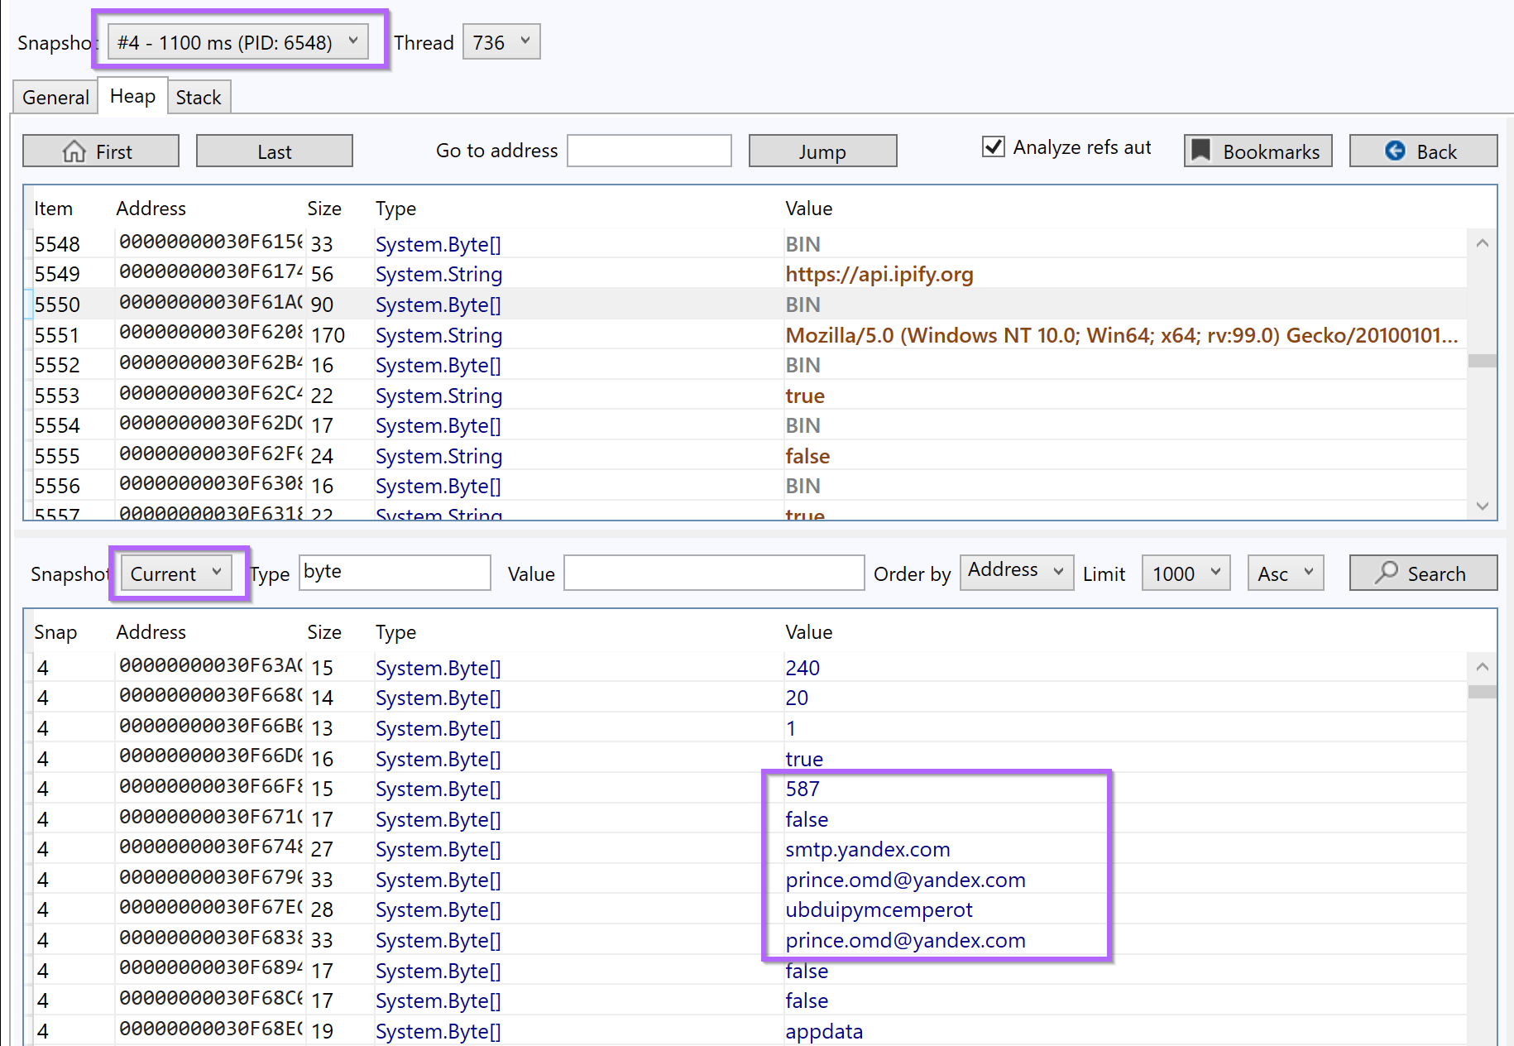Open the Snapshot #4 - 1100 ms dropdown
Image resolution: width=1514 pixels, height=1046 pixels.
pos(238,42)
